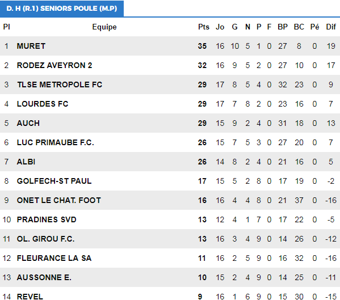The image size is (340, 300).
Task: Click the Dif column header
Action: [331, 27]
